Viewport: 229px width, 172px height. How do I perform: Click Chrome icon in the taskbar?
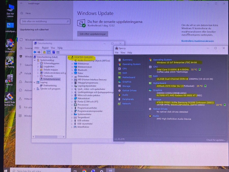[x=84, y=170]
